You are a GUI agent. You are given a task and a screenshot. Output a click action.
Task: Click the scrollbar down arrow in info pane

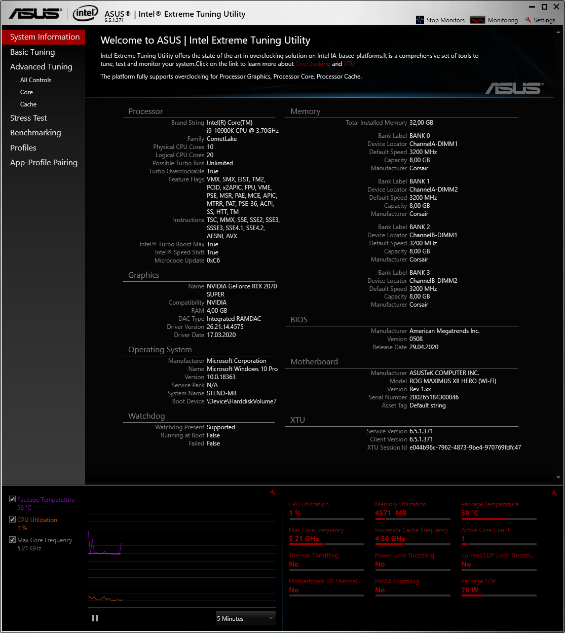tap(558, 477)
